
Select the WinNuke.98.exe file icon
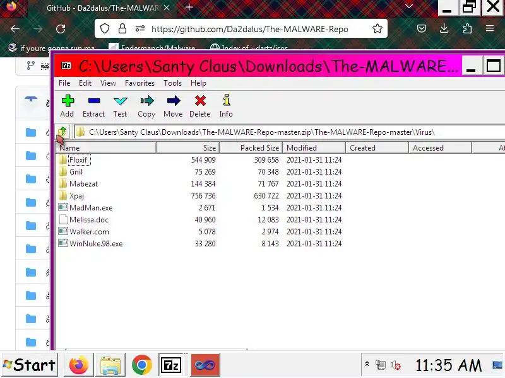click(x=63, y=243)
